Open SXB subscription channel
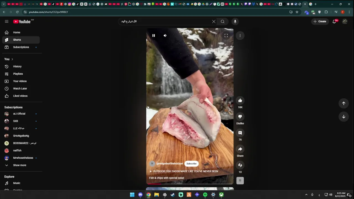The height and width of the screenshot is (199, 354). tap(21, 121)
